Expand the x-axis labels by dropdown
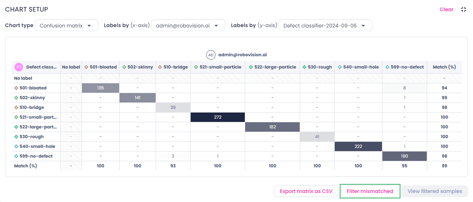 [188, 25]
